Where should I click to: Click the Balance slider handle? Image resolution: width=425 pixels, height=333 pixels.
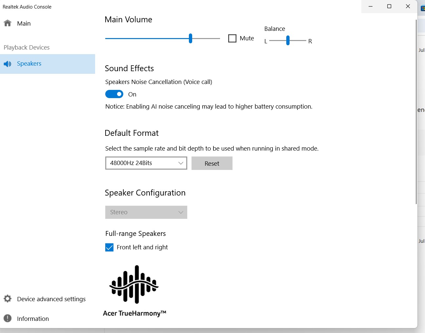[288, 40]
